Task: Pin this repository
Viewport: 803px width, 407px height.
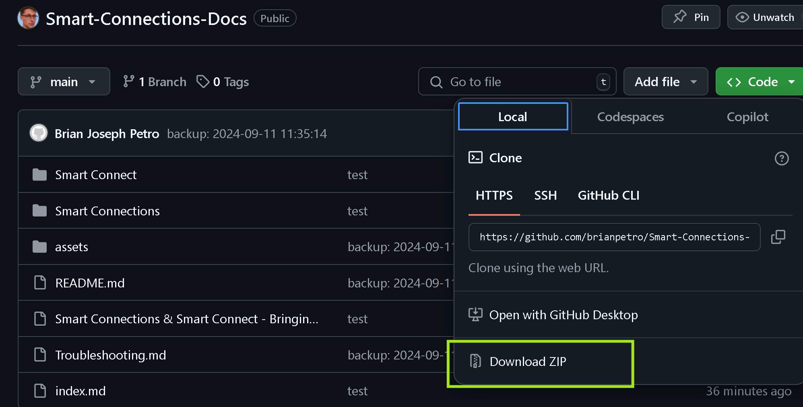Action: click(x=691, y=17)
